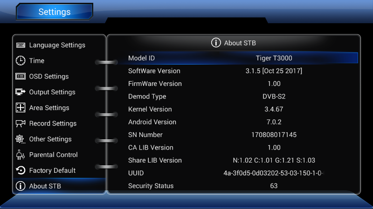This screenshot has width=373, height=209.
Task: Click the About STB panel header
Action: click(234, 43)
